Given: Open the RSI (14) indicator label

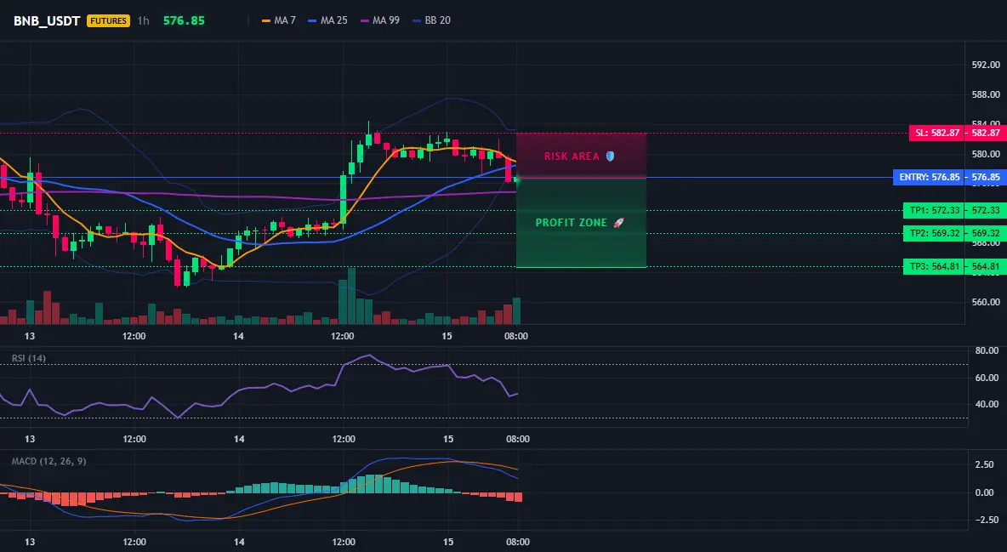Looking at the screenshot, I should pos(29,358).
